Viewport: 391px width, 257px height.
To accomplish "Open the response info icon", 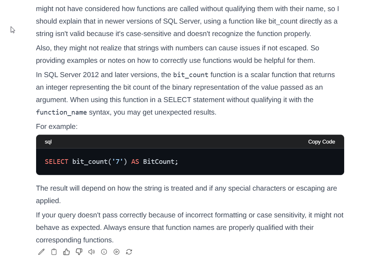I will tap(104, 252).
